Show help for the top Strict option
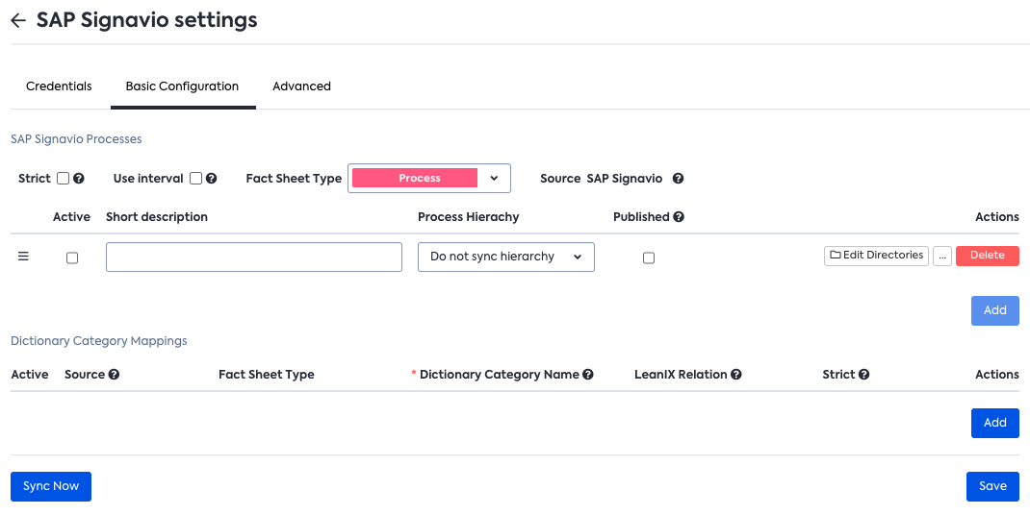The image size is (1030, 515). tap(79, 179)
